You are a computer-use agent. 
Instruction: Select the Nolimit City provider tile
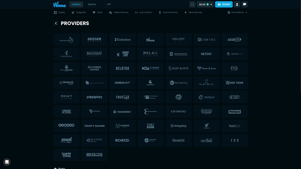179,40
